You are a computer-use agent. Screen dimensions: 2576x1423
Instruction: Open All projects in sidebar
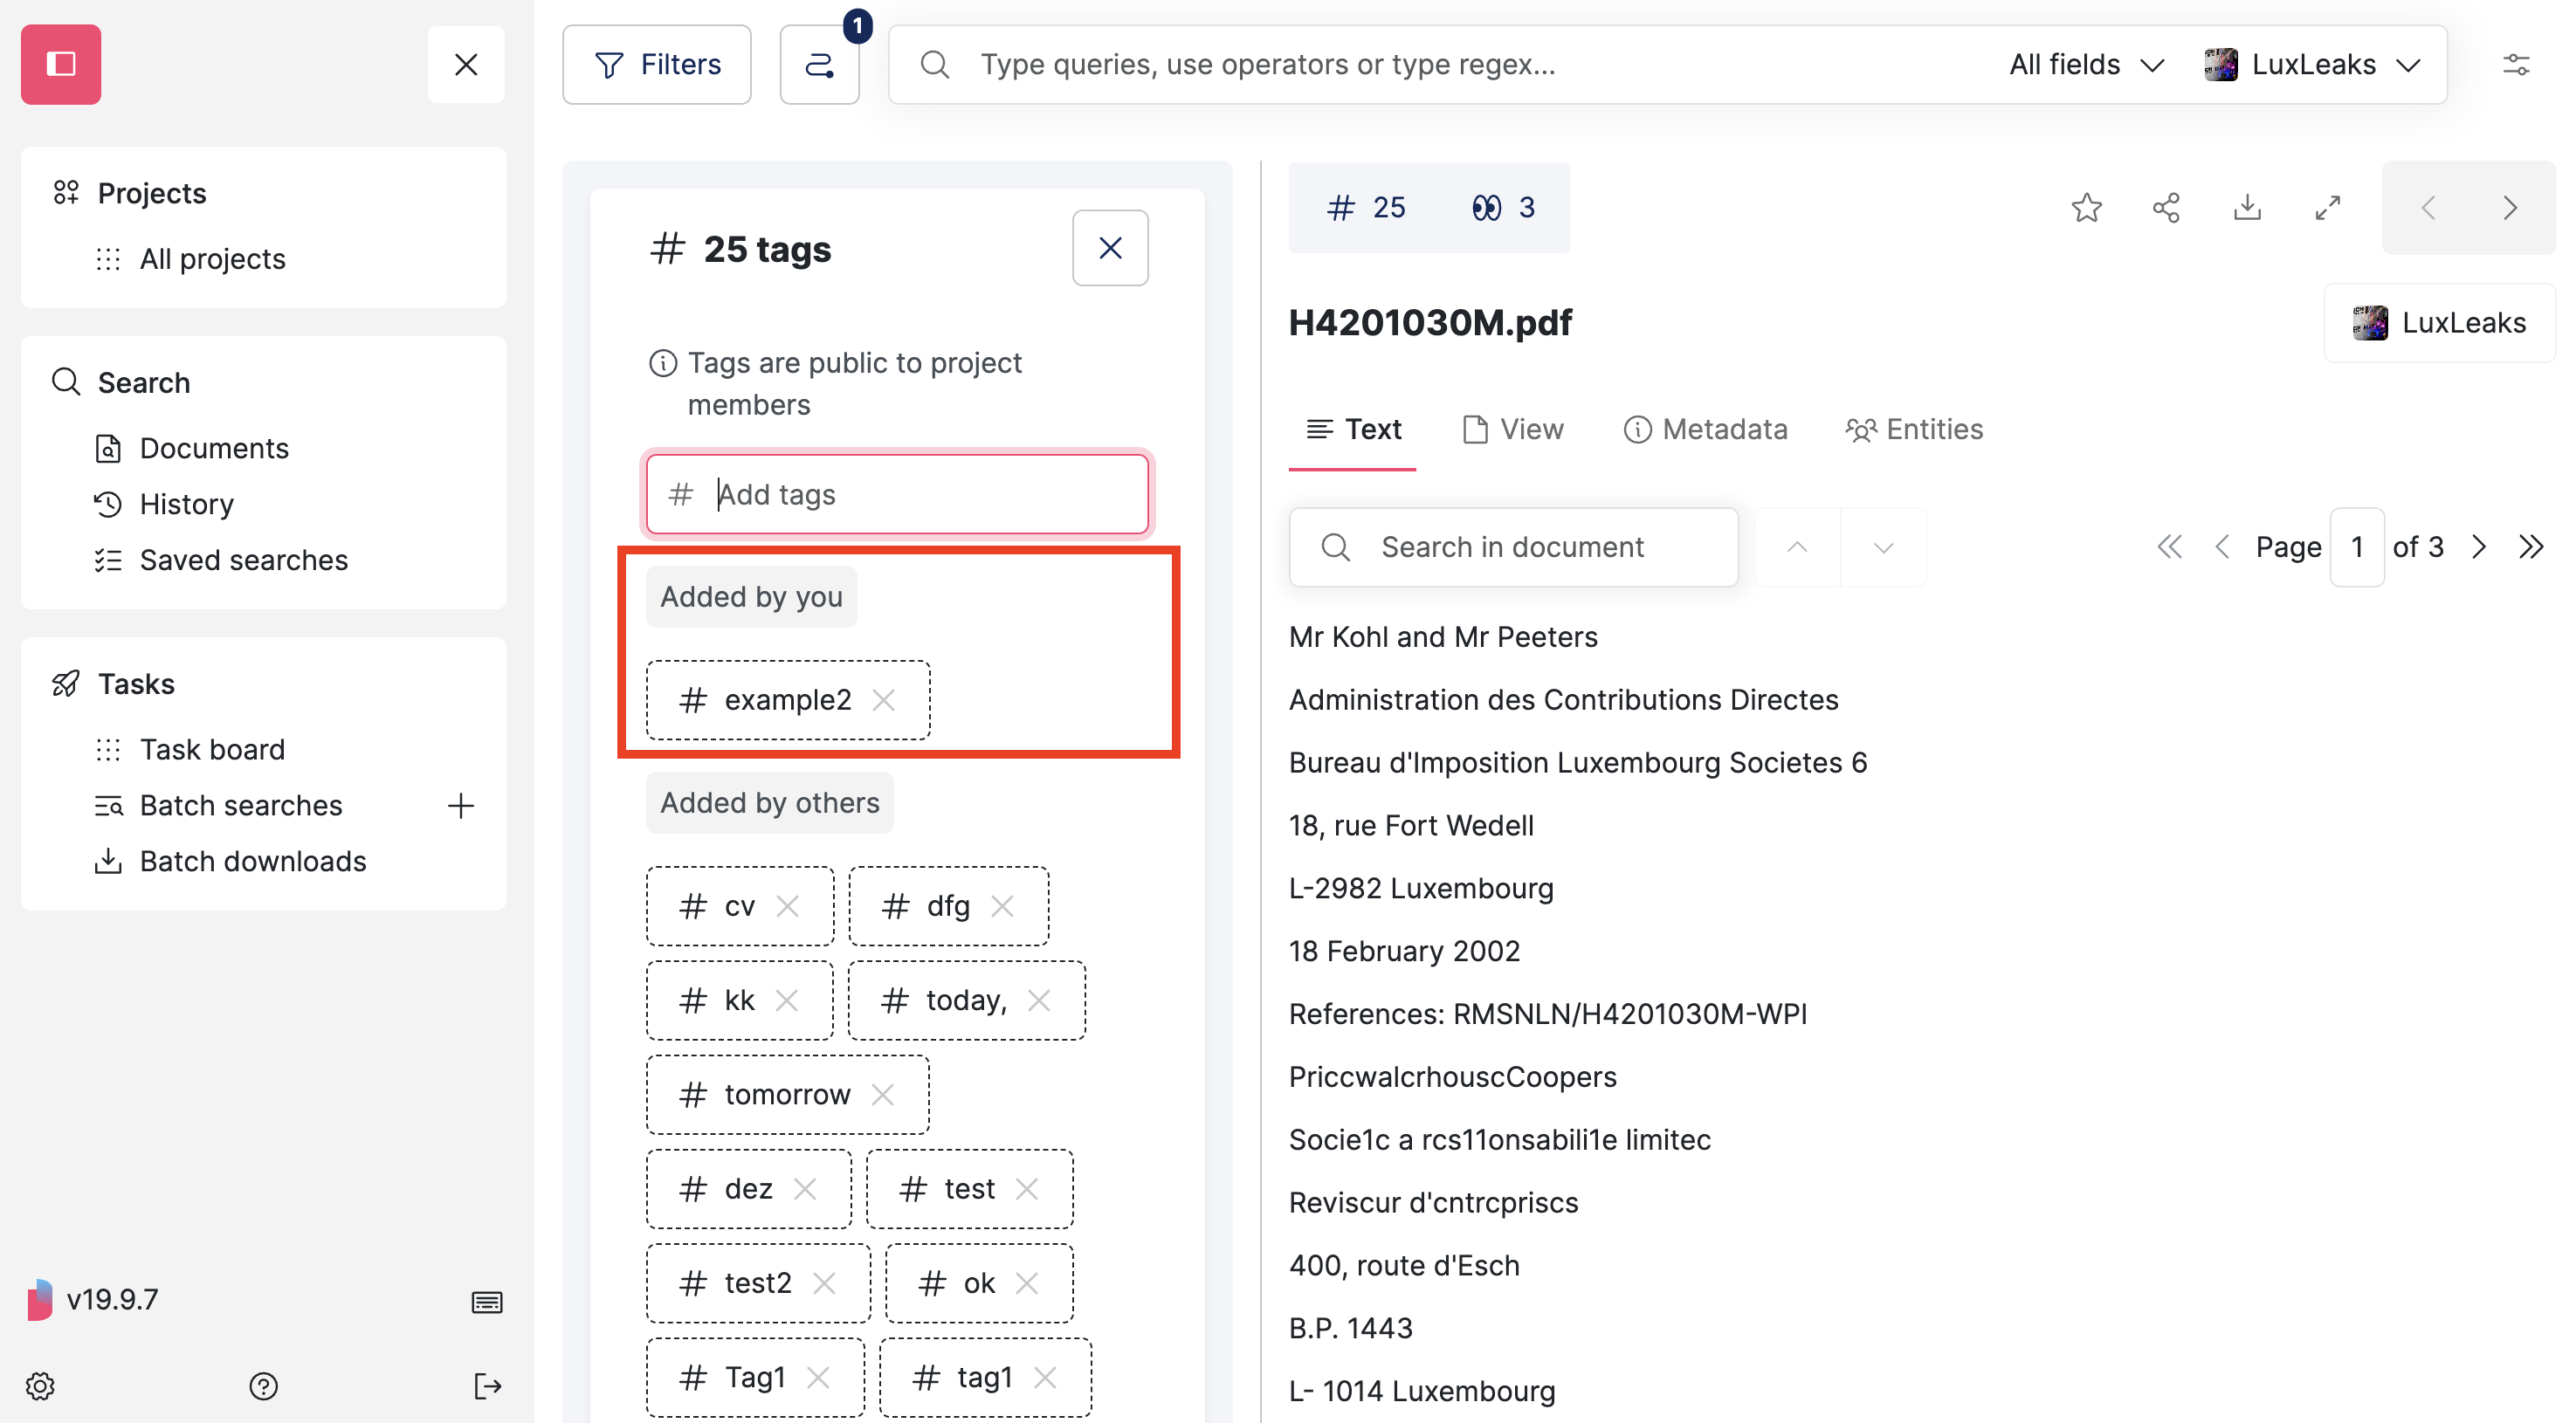(x=212, y=259)
